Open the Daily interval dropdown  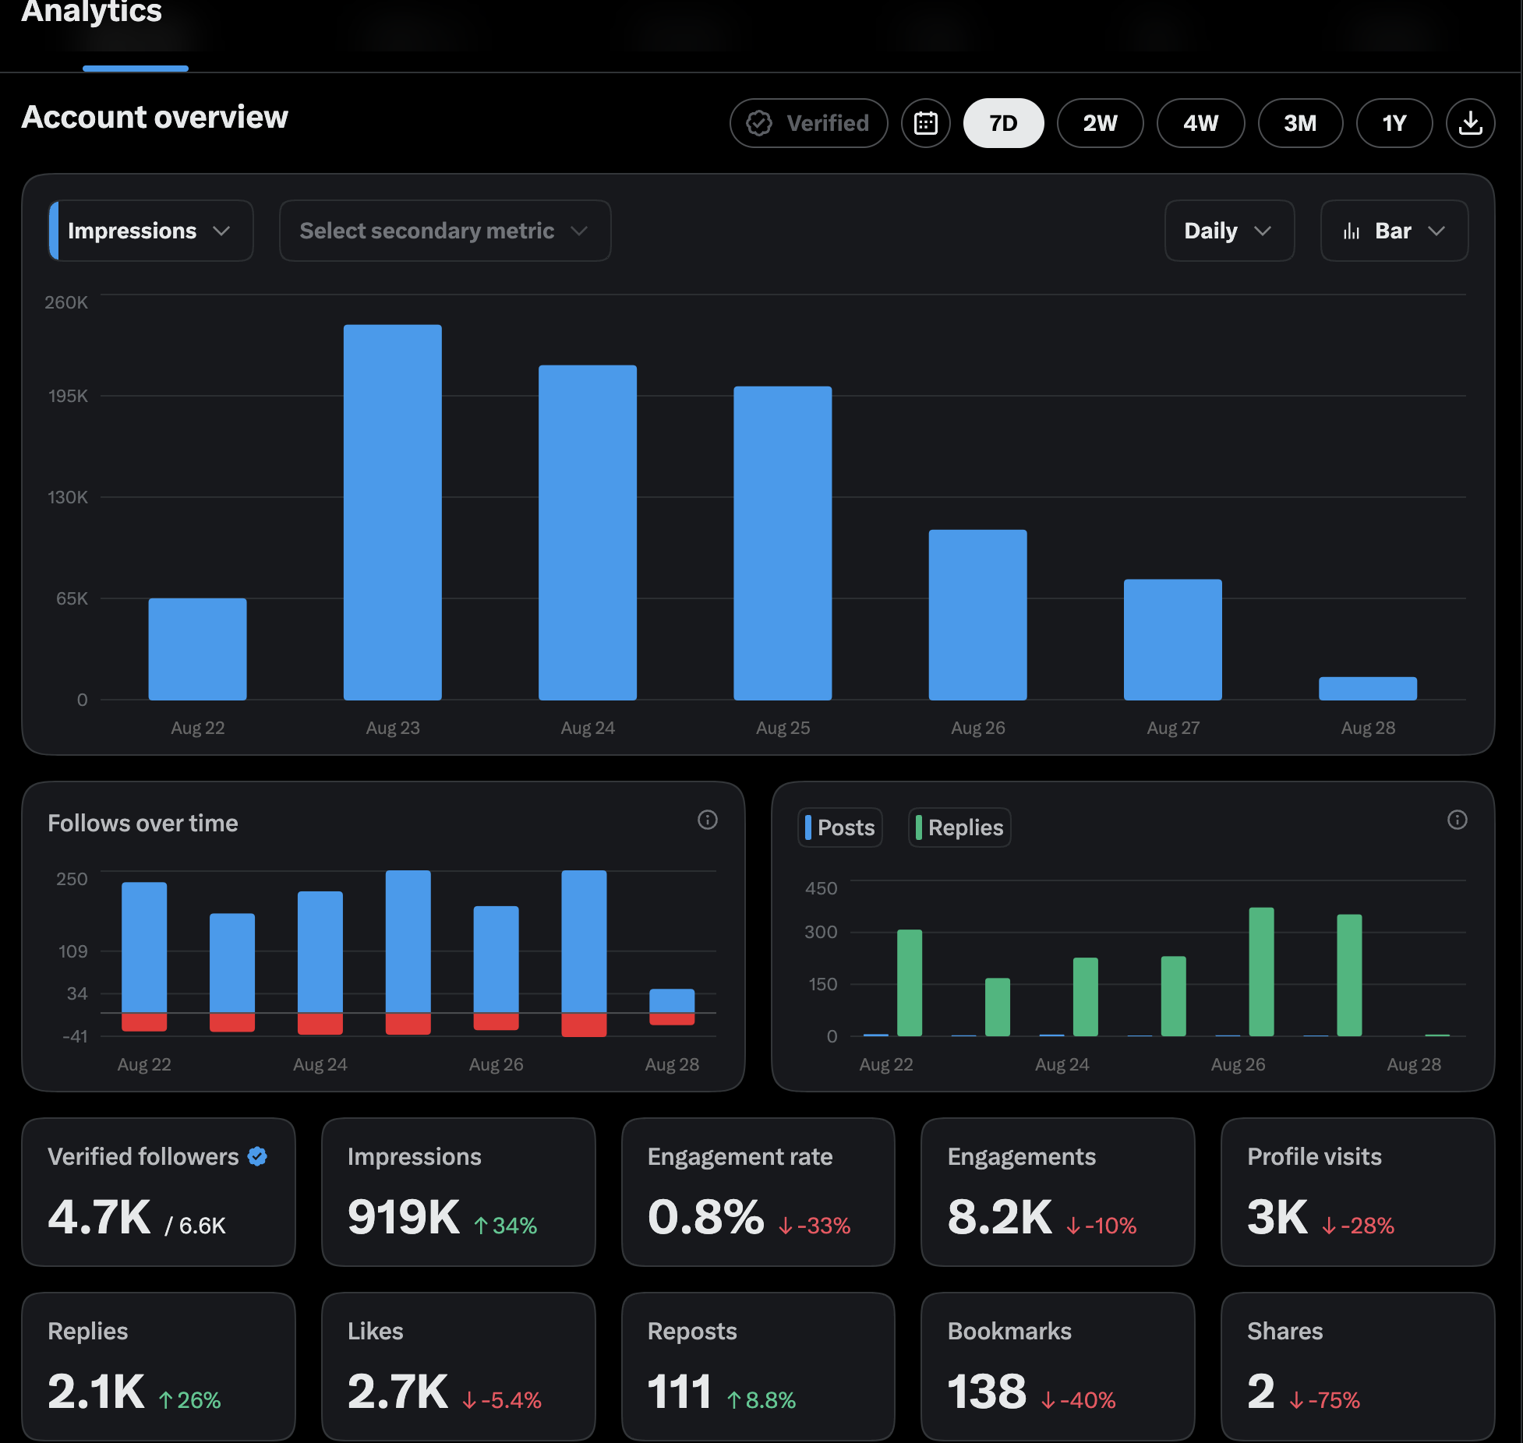1229,231
